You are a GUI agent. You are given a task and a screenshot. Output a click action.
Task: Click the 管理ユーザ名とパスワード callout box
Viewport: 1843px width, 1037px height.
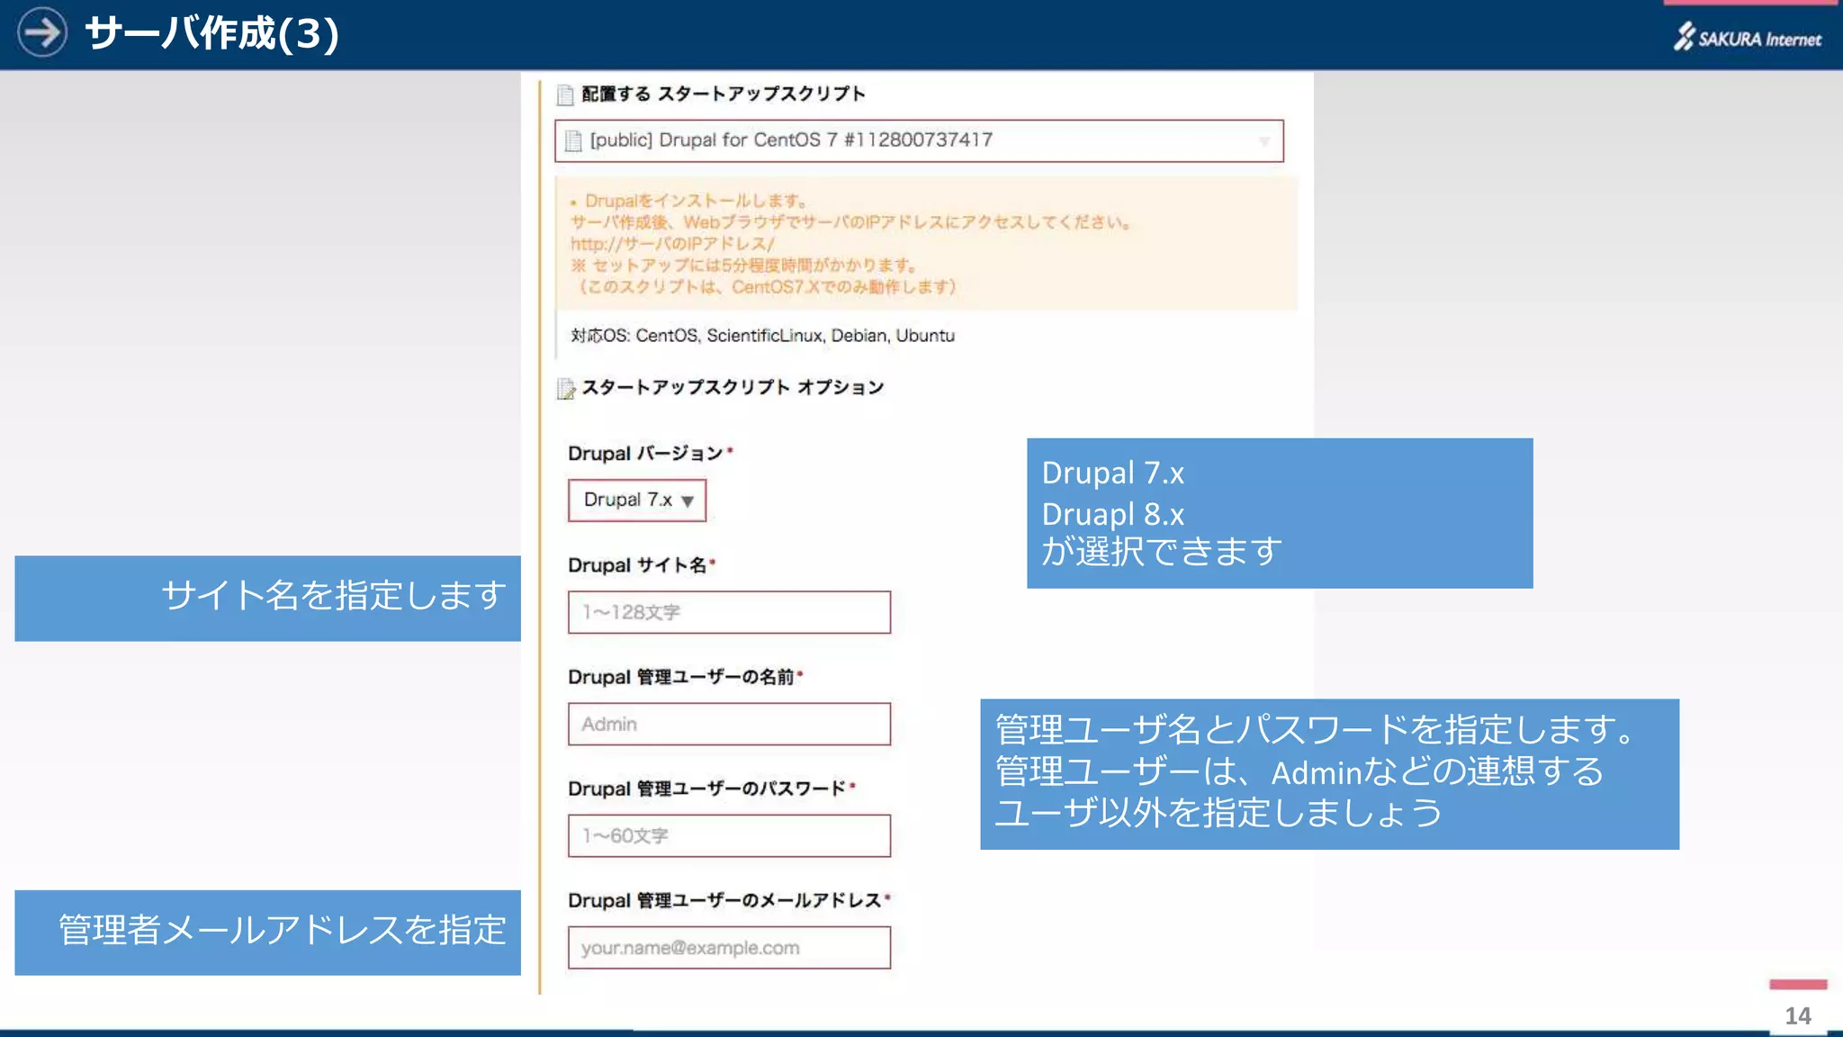(x=1329, y=773)
